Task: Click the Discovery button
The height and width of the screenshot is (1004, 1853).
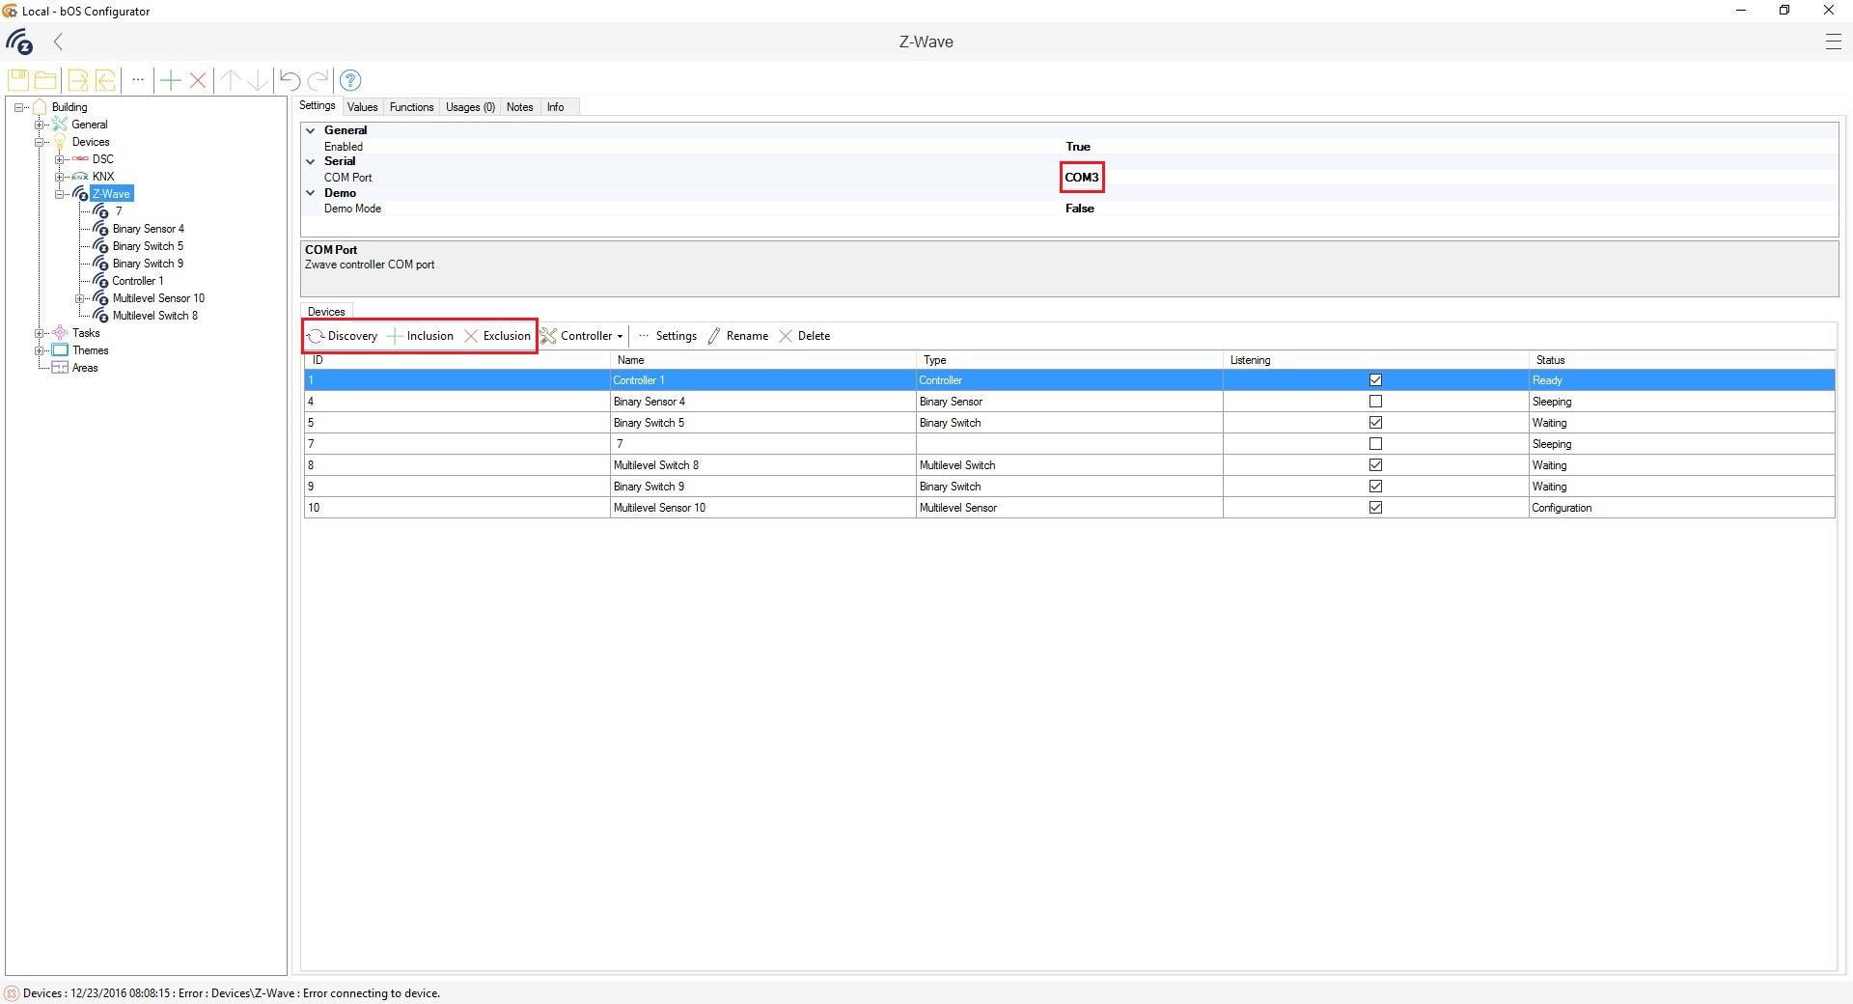Action: (x=343, y=336)
